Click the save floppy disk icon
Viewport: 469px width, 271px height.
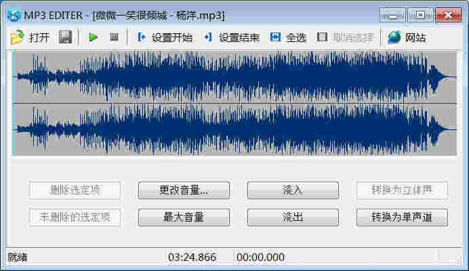point(65,37)
